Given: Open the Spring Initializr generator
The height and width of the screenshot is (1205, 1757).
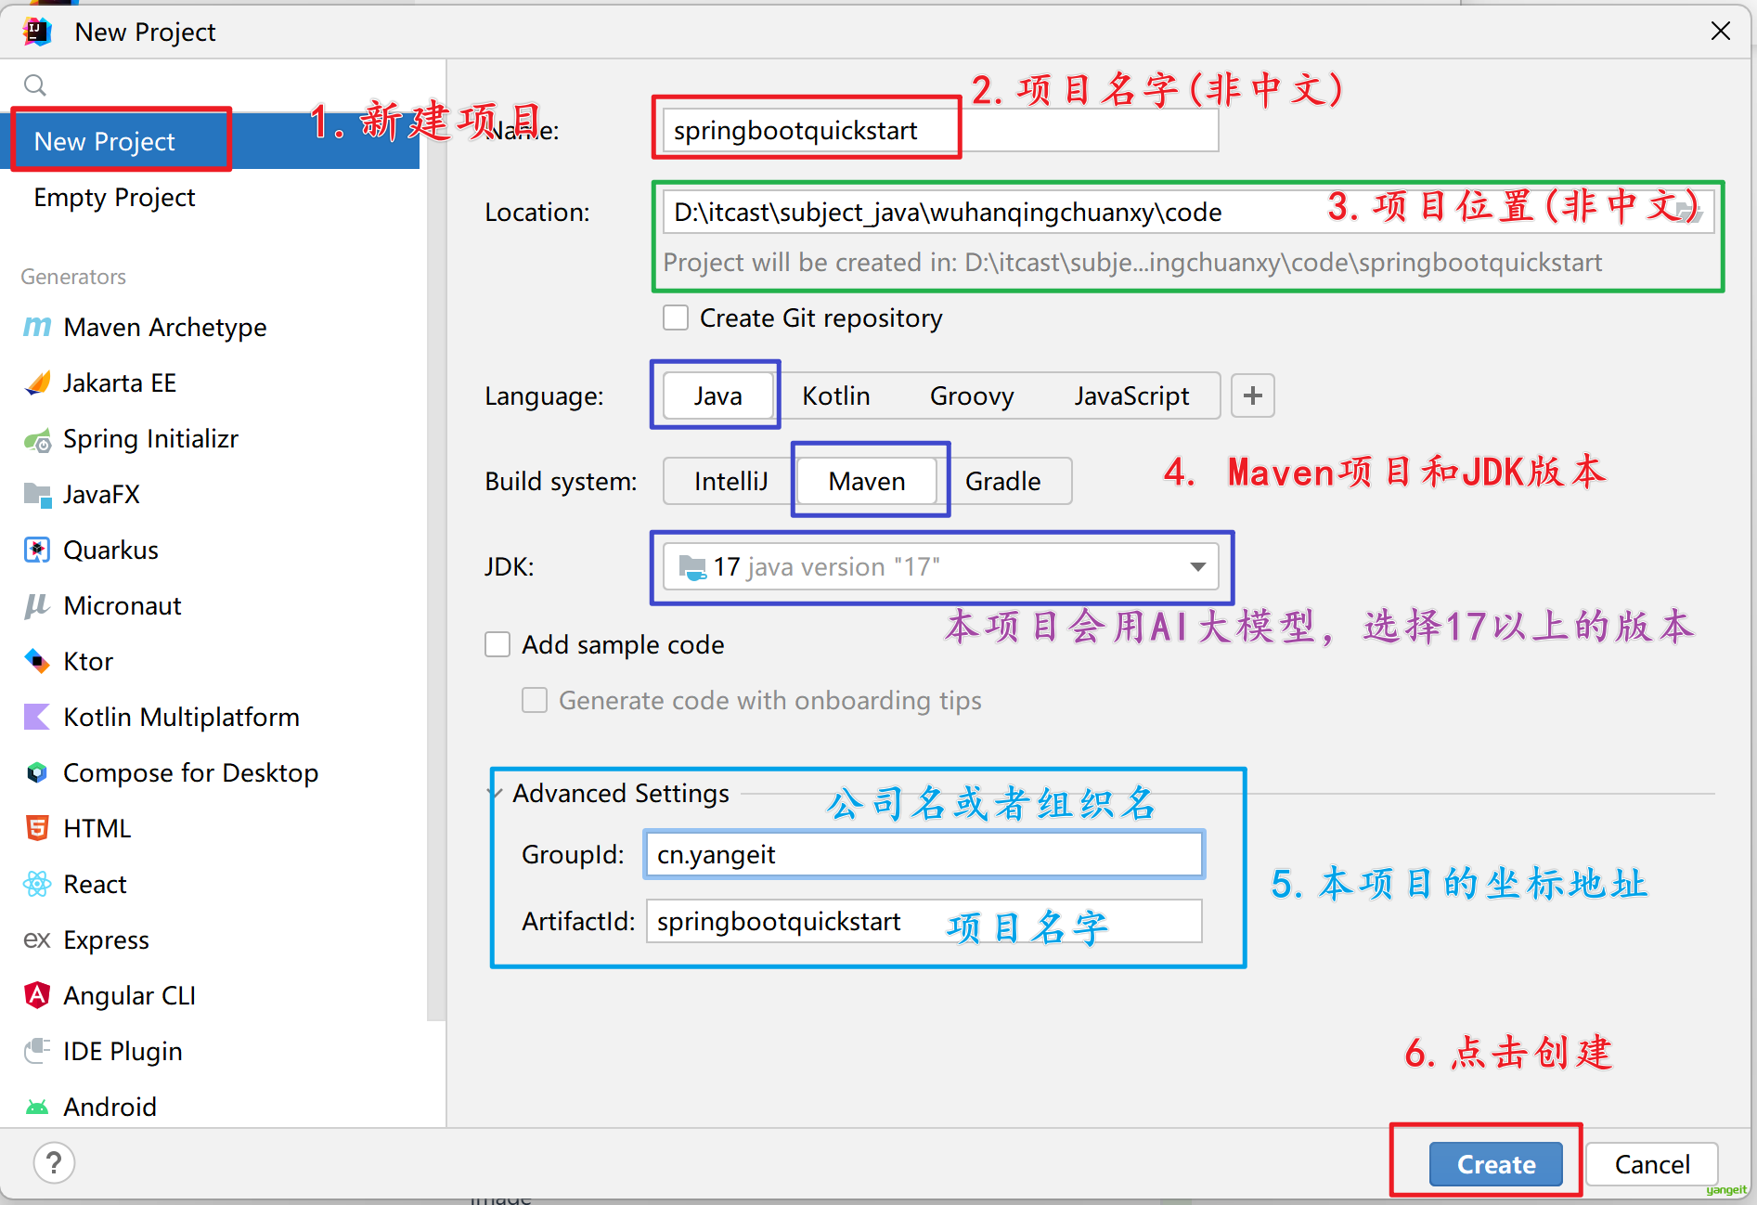Looking at the screenshot, I should 150,439.
